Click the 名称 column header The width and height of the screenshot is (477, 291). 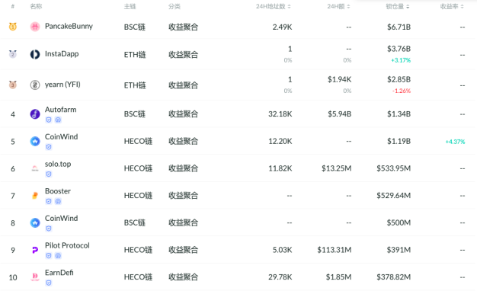point(37,6)
